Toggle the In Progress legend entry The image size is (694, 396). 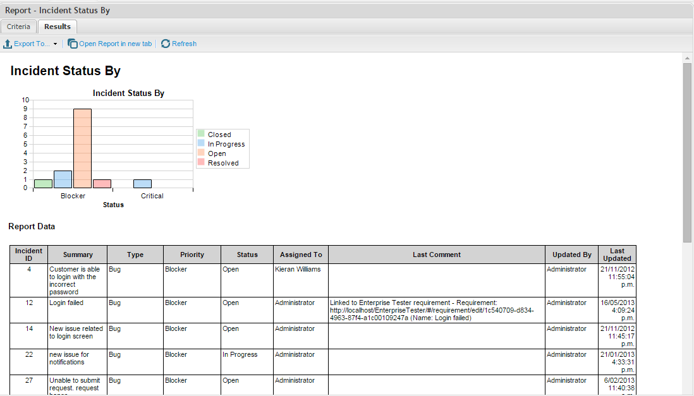[225, 143]
